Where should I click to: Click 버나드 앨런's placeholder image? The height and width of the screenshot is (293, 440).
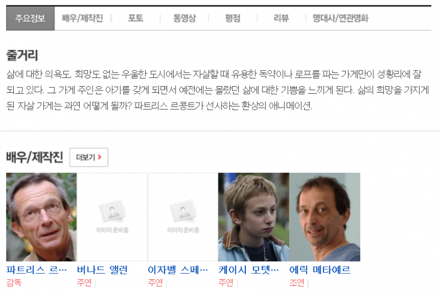pos(112,217)
